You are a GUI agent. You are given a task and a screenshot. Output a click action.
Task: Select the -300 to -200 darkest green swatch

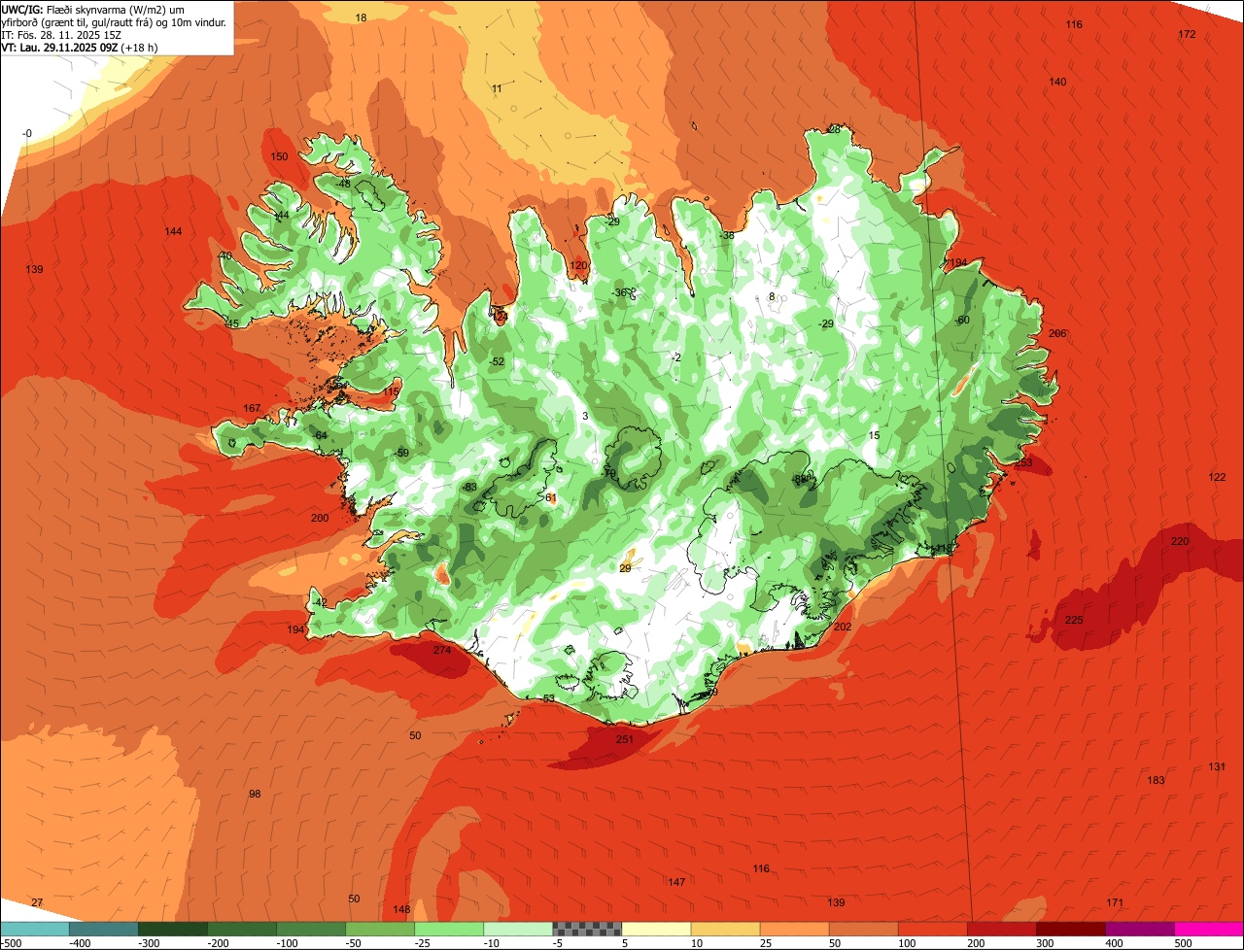click(x=173, y=928)
